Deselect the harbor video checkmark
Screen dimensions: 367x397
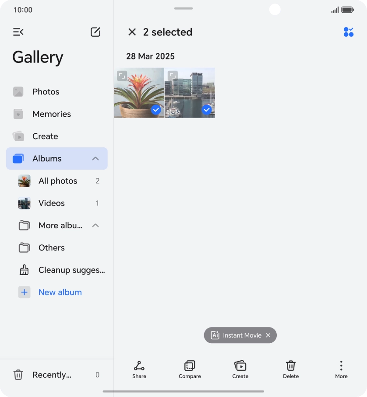click(x=207, y=110)
